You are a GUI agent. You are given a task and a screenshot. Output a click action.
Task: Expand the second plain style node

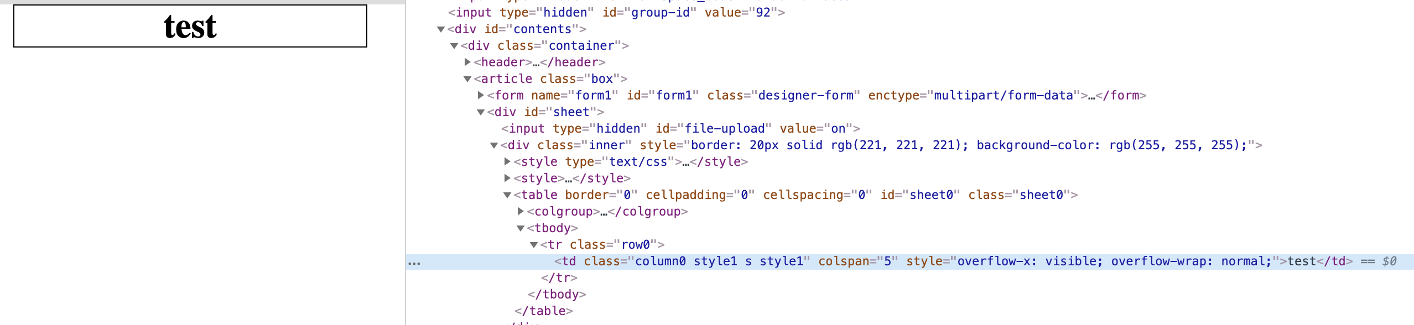pos(507,178)
